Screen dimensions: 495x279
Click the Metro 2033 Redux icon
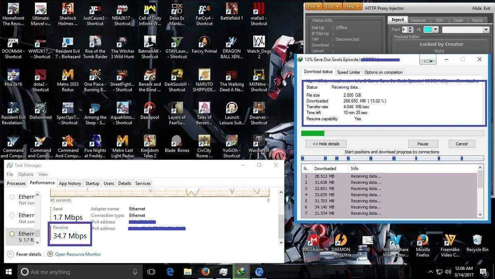(68, 81)
